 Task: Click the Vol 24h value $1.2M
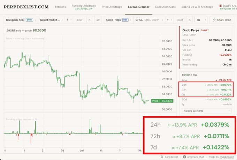228,50
